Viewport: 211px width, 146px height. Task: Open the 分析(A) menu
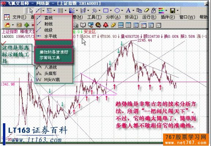tap(113, 17)
